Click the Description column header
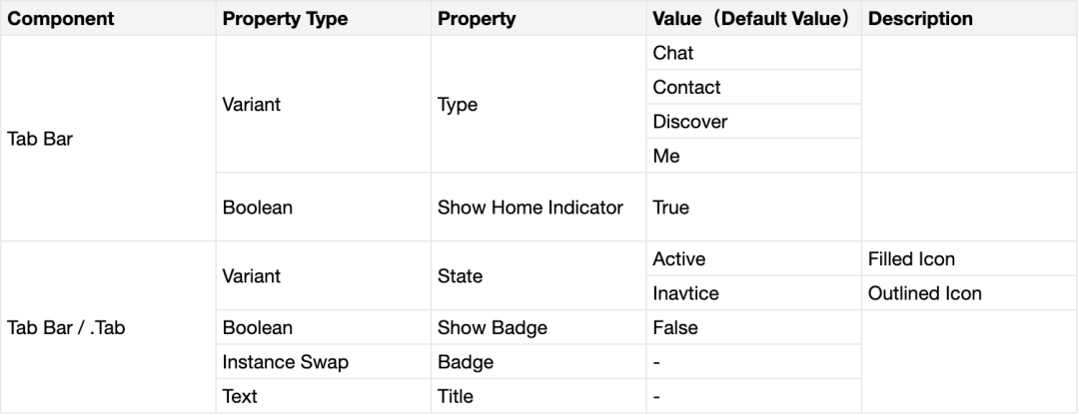 [x=969, y=18]
